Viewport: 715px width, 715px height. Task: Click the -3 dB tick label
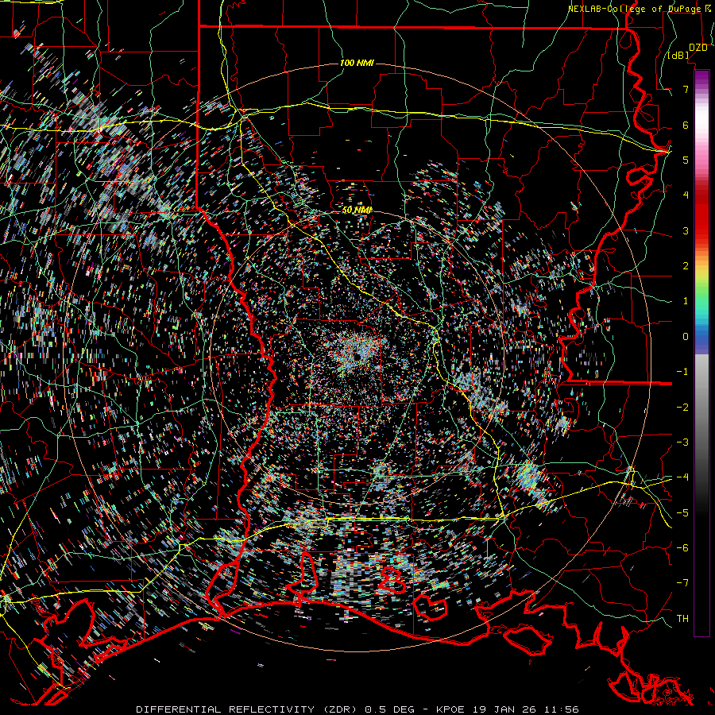[682, 443]
